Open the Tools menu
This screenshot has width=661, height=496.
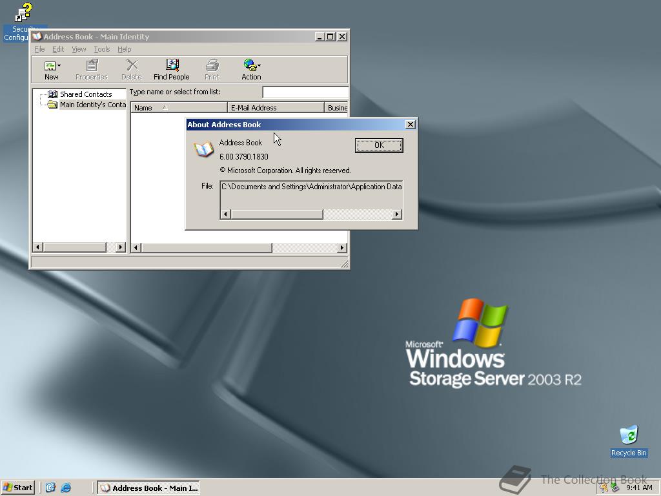[x=101, y=49]
